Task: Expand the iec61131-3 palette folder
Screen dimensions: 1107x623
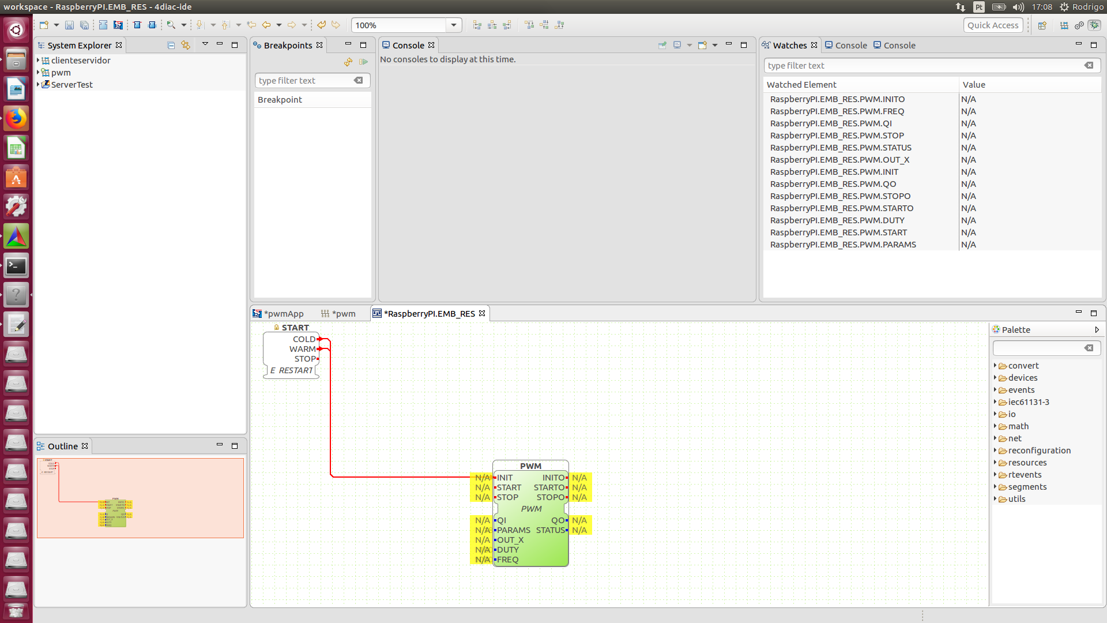Action: point(995,401)
